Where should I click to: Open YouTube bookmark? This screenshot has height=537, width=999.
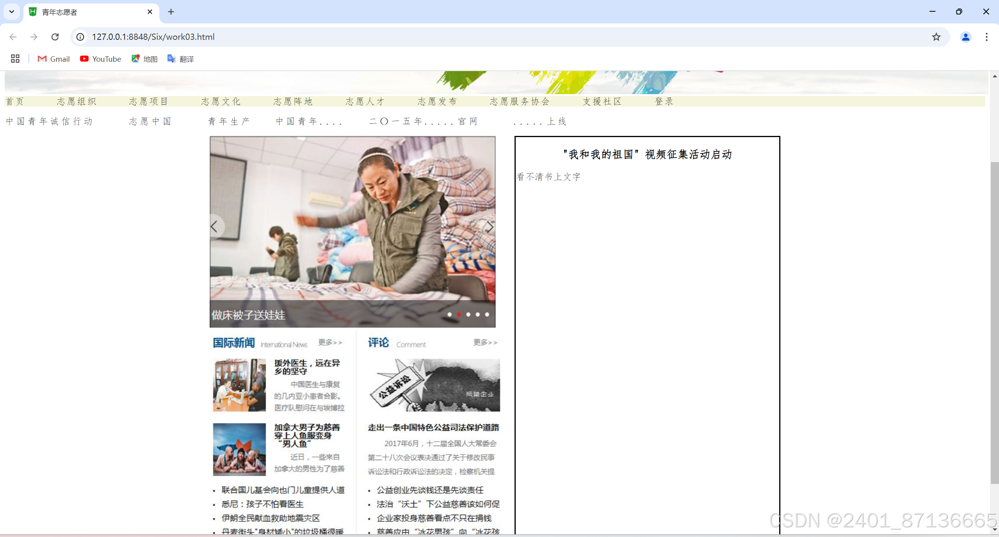pyautogui.click(x=100, y=59)
